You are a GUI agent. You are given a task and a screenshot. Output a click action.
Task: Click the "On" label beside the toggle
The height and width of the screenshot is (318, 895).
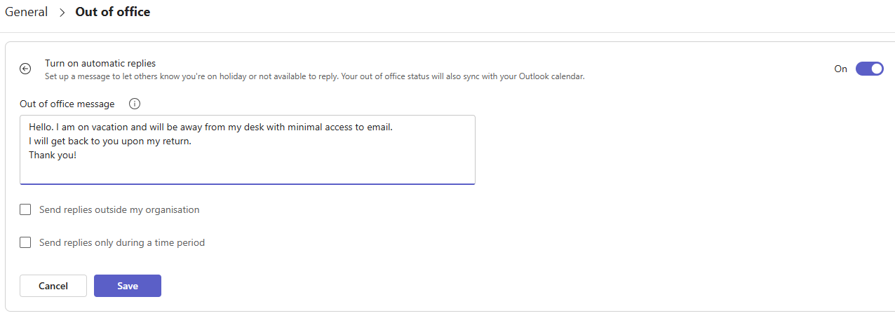(x=840, y=69)
